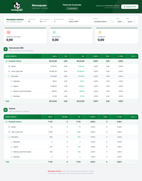Click the VOL D-1 column header
Viewport: 142px width, 181px height.
click(x=134, y=117)
